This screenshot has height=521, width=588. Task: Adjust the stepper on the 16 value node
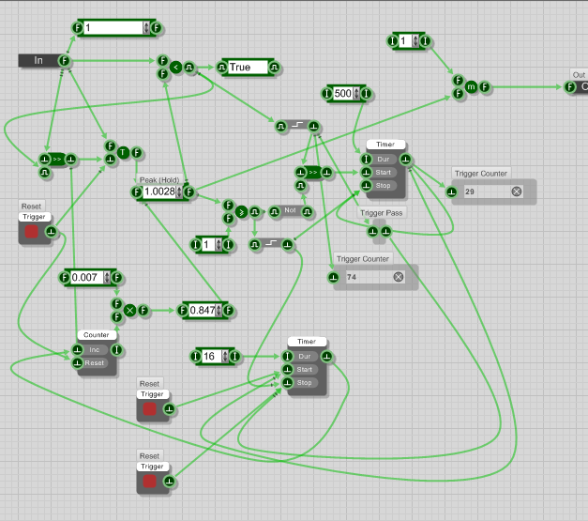[222, 357]
